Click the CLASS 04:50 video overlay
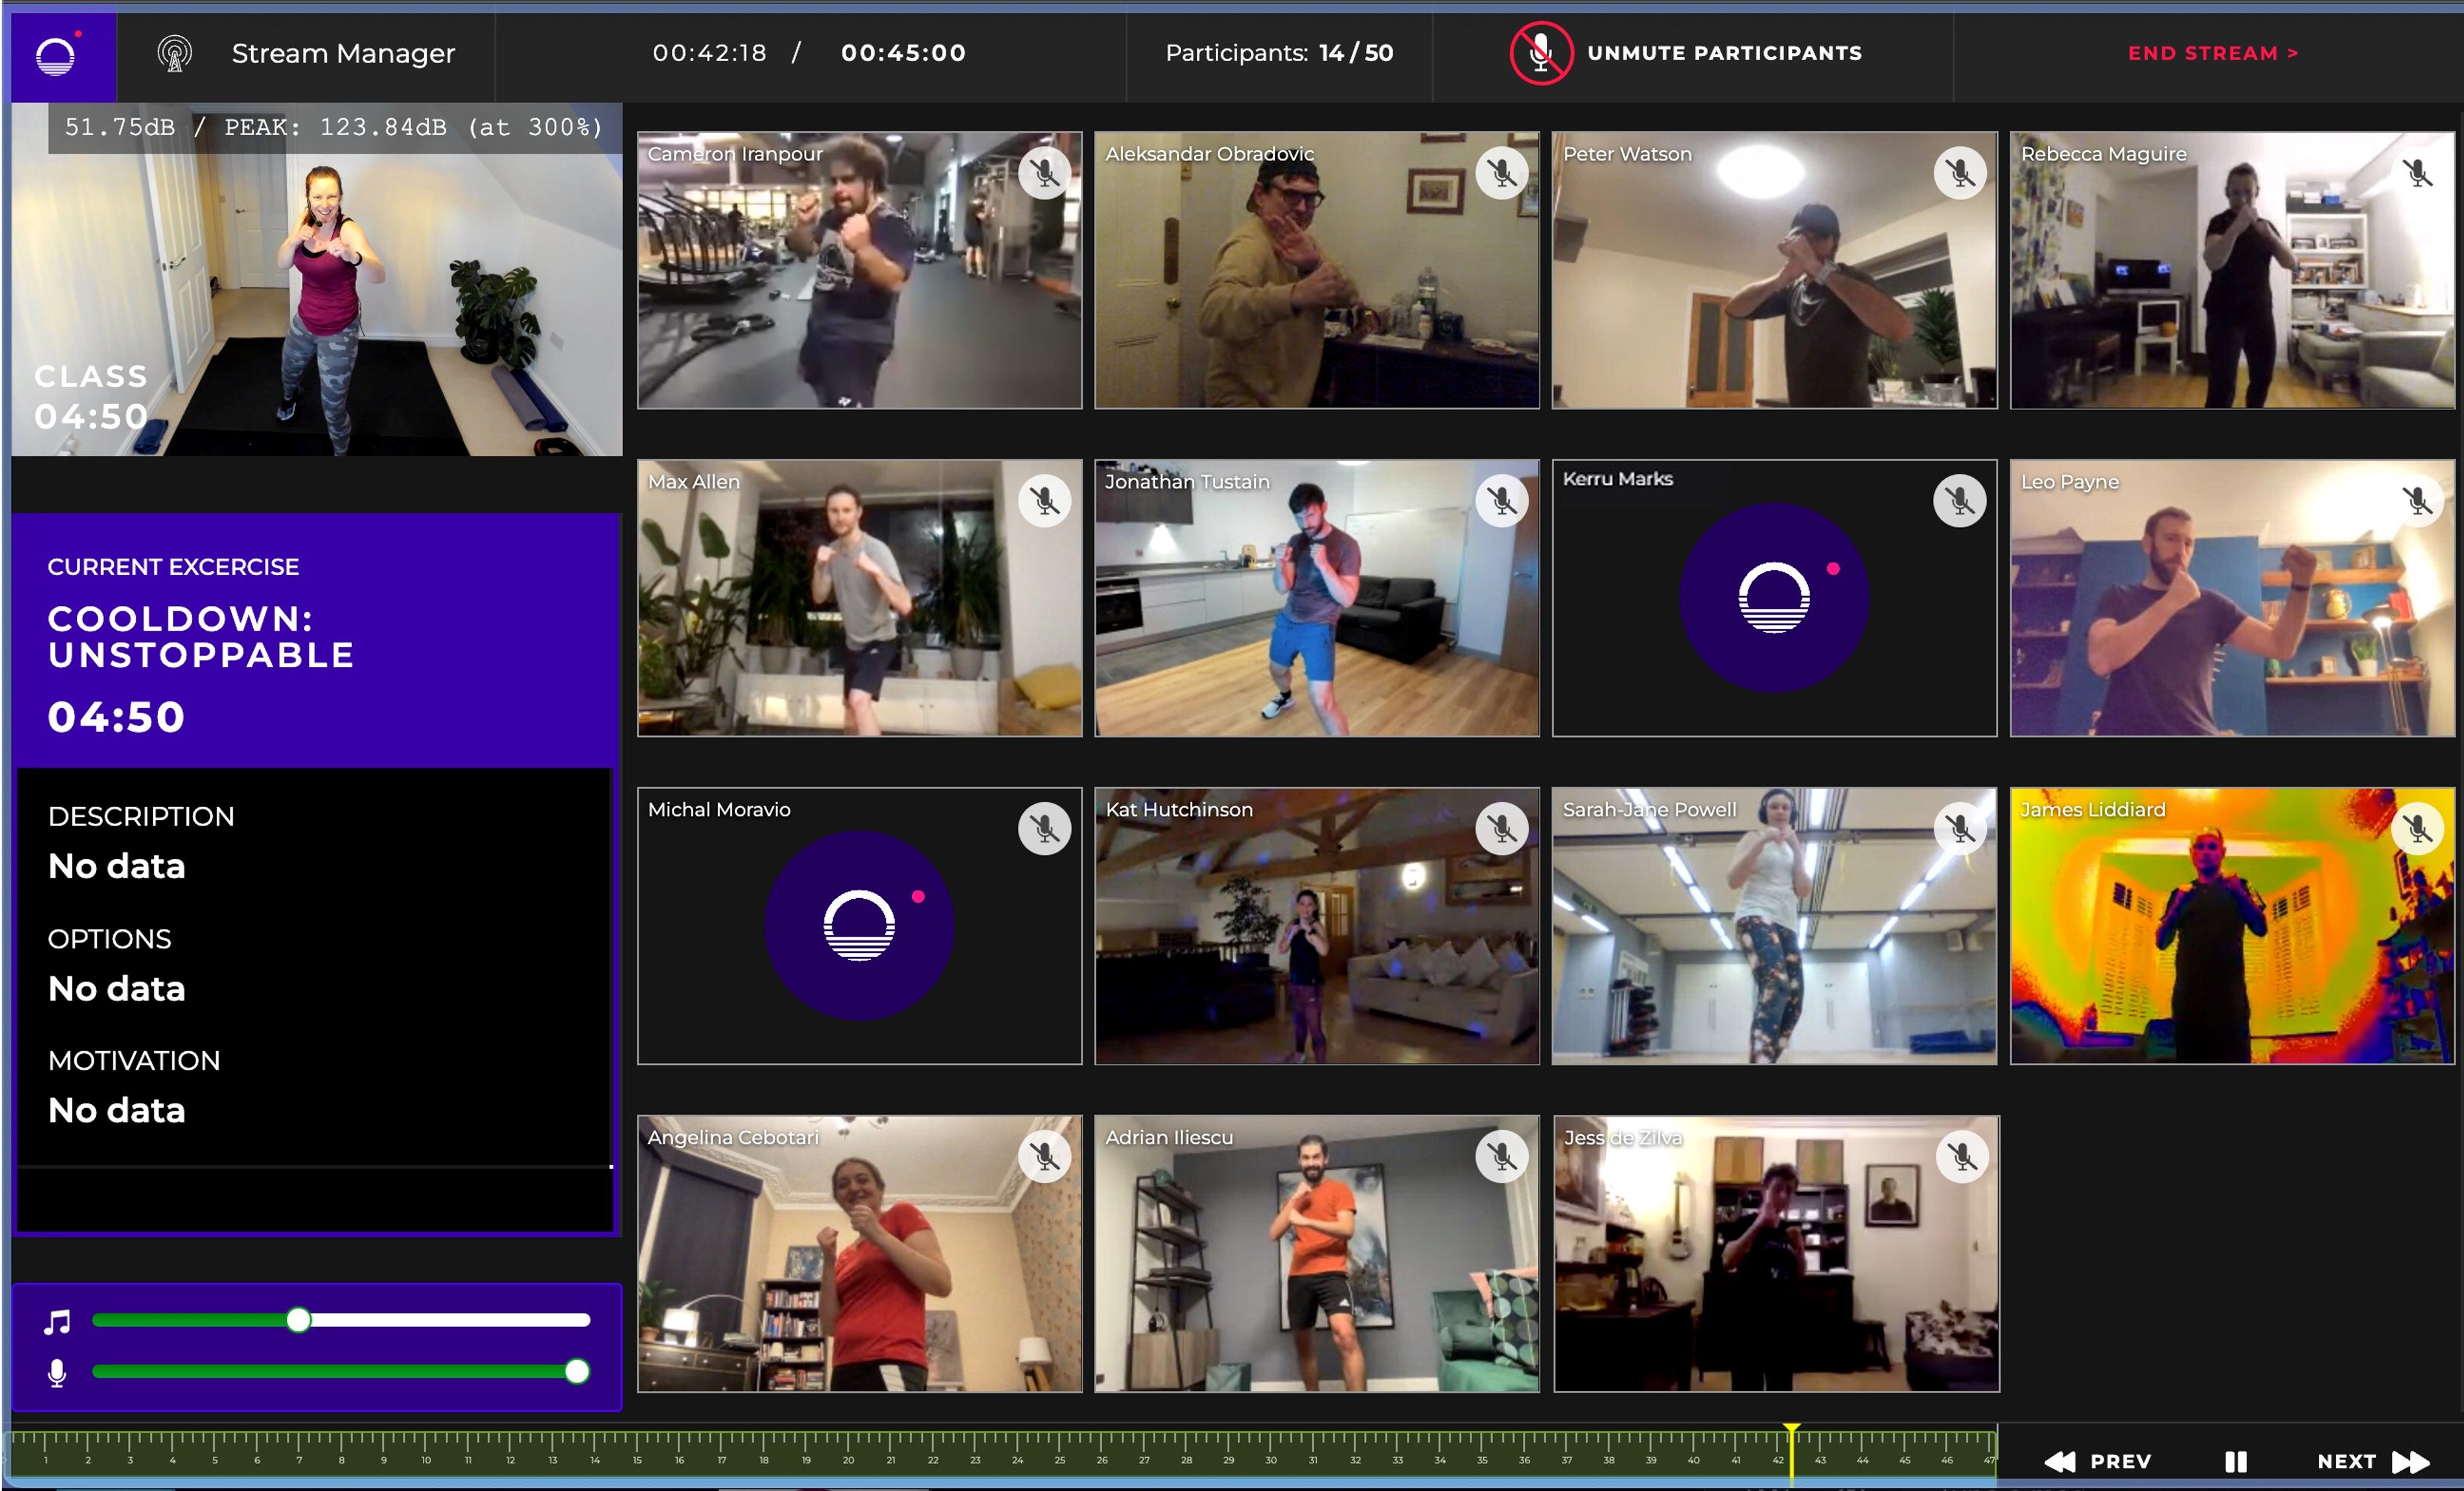Screen dimensions: 2464x1491 (x=91, y=397)
